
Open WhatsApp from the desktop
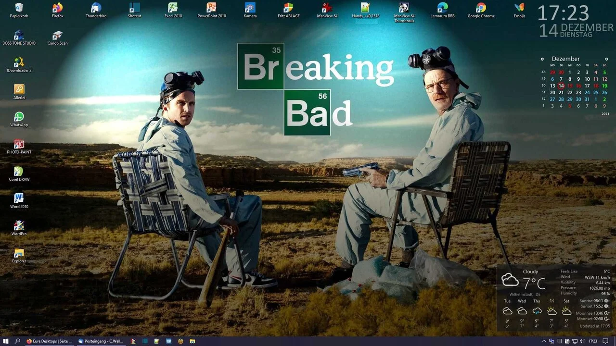pos(19,117)
